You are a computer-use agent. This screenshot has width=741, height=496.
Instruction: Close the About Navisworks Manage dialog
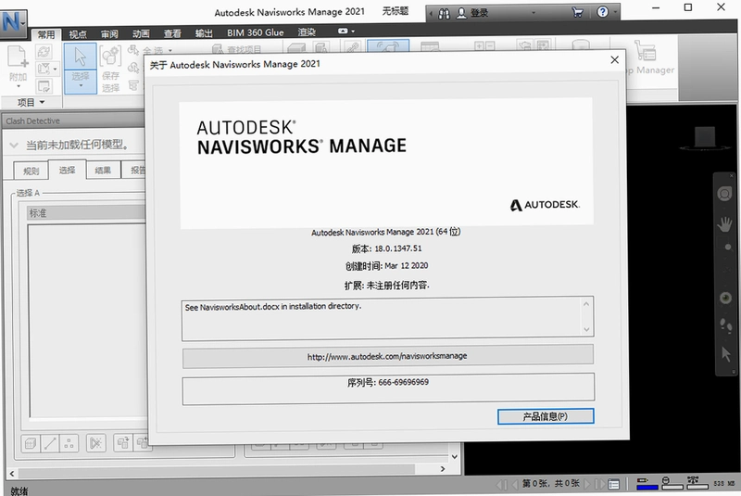614,60
